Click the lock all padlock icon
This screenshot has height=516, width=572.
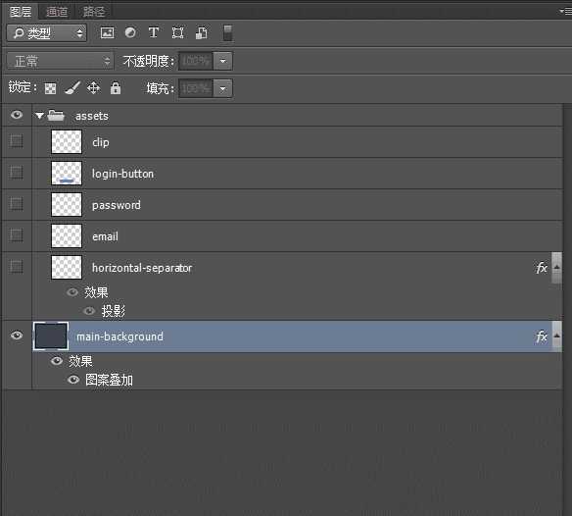pos(116,87)
